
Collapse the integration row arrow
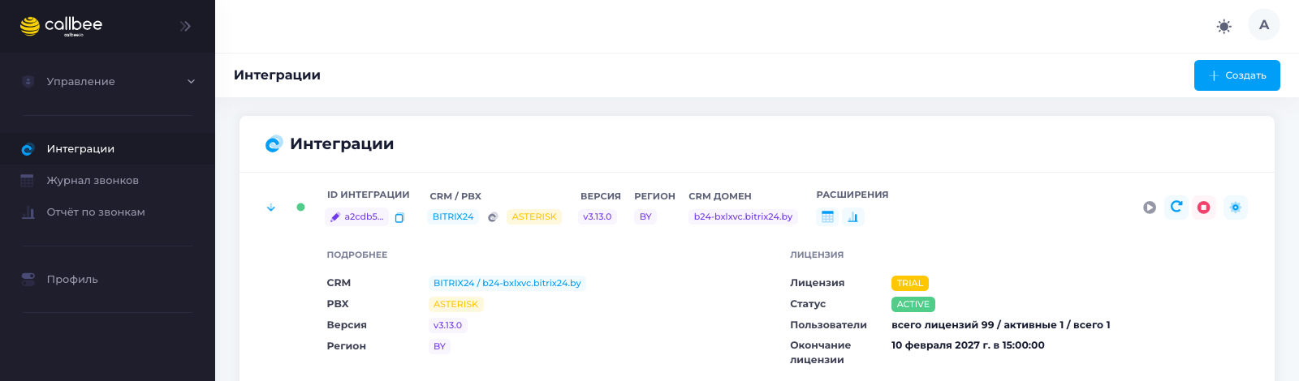271,208
